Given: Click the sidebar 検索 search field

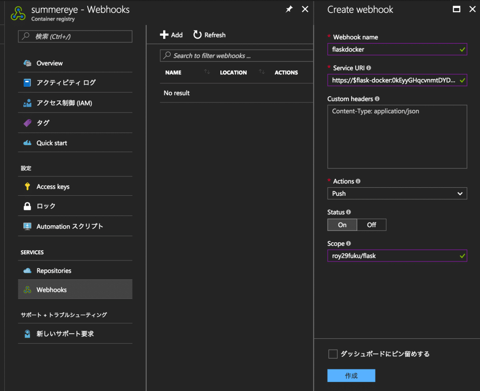Looking at the screenshot, I should pyautogui.click(x=75, y=37).
